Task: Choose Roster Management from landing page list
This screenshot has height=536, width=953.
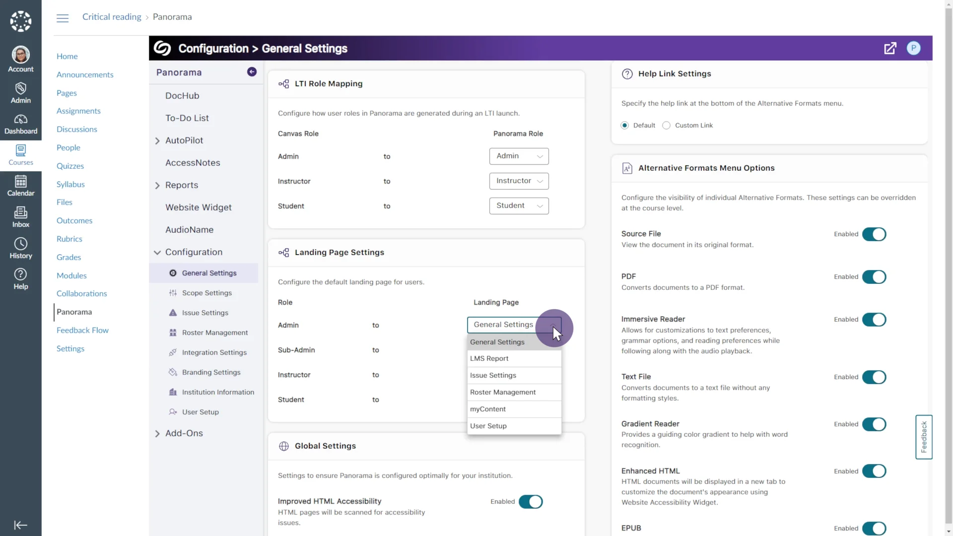Action: (514, 393)
